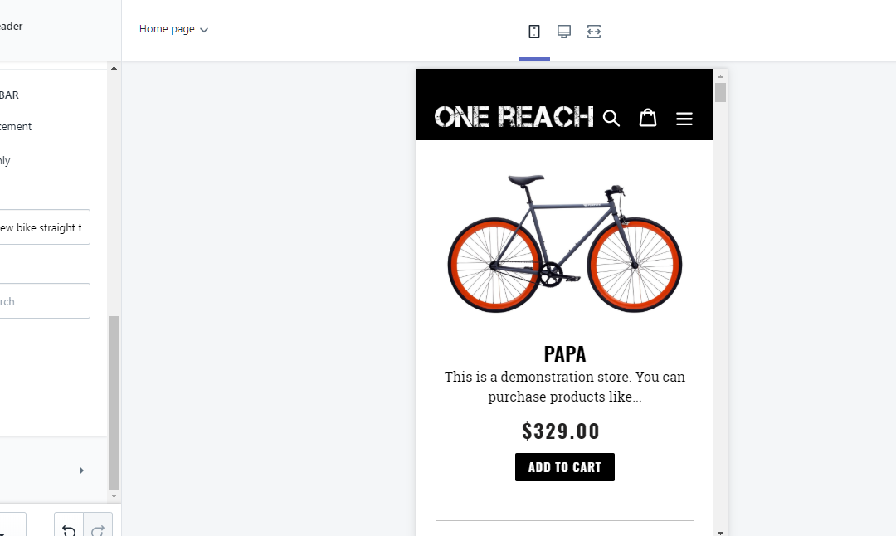Open the Home page dropdown

point(173,29)
